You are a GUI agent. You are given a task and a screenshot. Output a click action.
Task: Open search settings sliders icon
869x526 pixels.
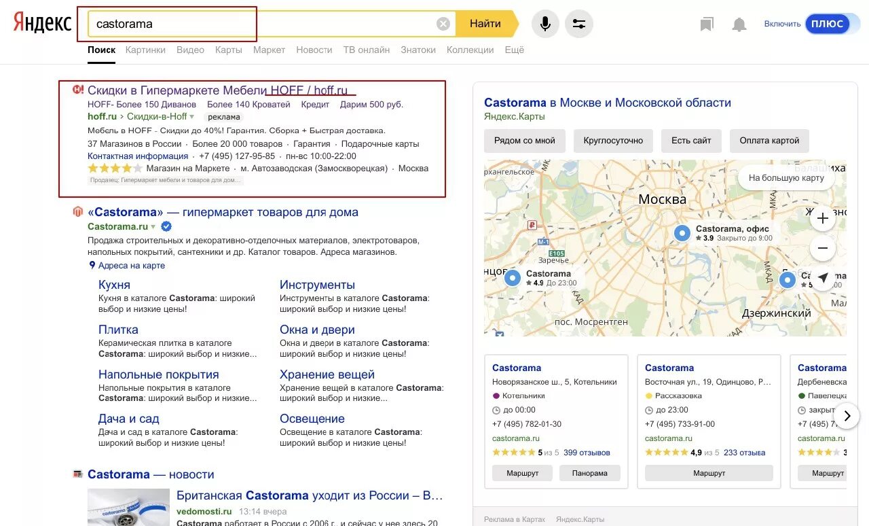579,24
